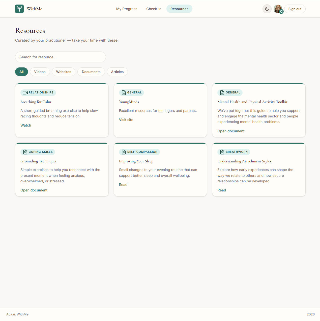Click the video icon on Relationships tag
The width and height of the screenshot is (320, 321).
point(25,93)
